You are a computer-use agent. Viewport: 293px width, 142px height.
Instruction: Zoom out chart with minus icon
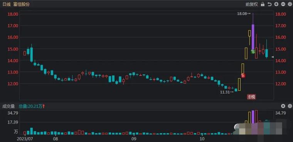pos(283,4)
